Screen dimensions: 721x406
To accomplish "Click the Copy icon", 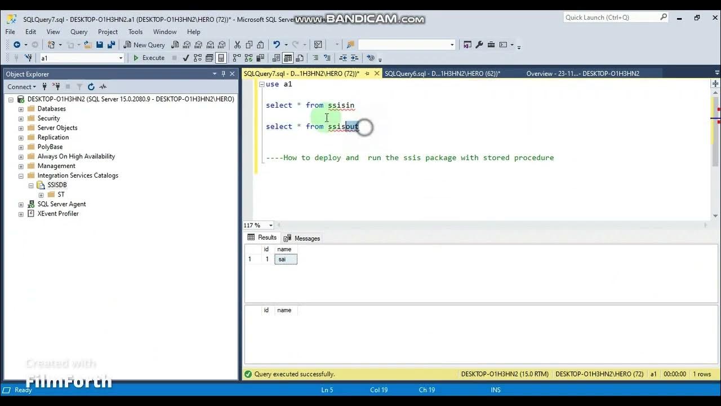I will tap(248, 45).
